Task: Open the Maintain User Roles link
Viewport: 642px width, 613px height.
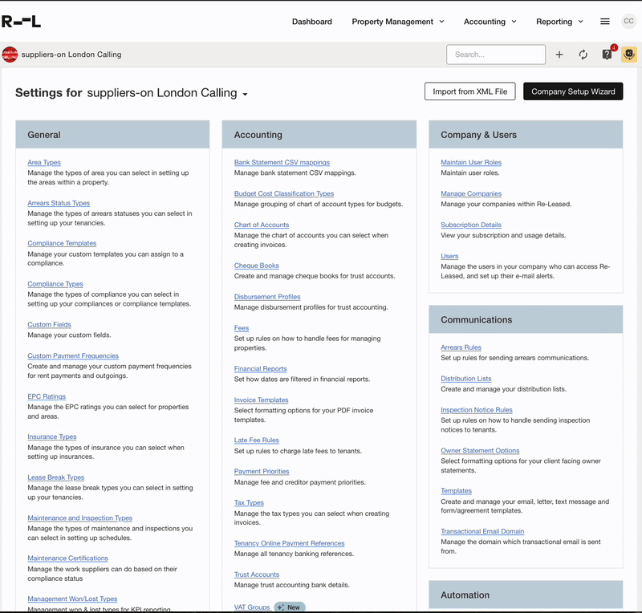Action: 471,162
